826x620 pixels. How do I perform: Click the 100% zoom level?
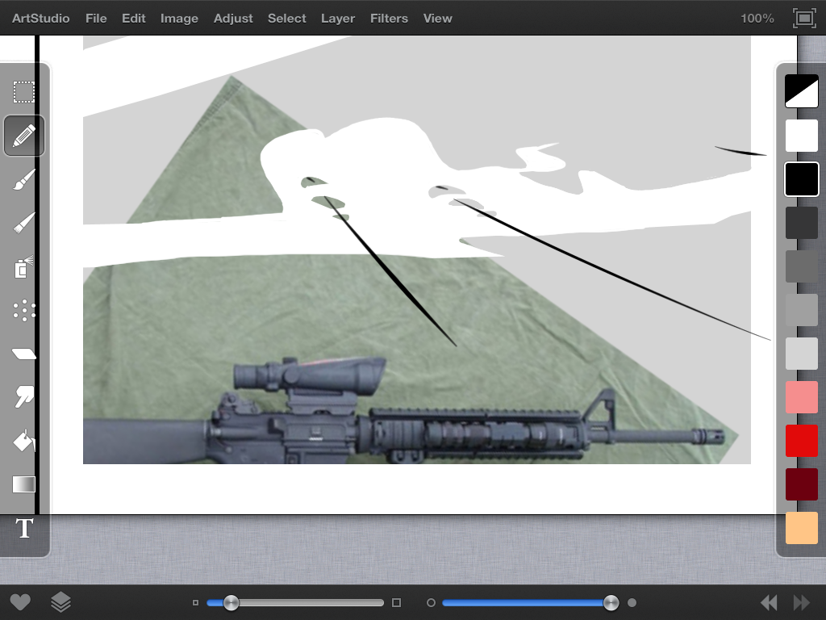757,19
